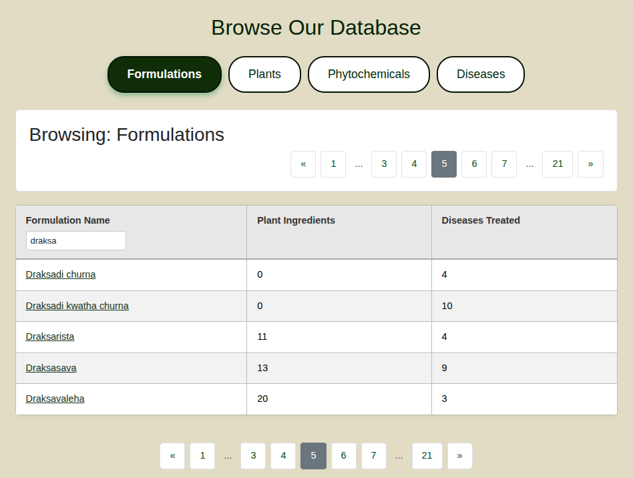Jump to page 1 in top pagination
The image size is (633, 478).
333,164
